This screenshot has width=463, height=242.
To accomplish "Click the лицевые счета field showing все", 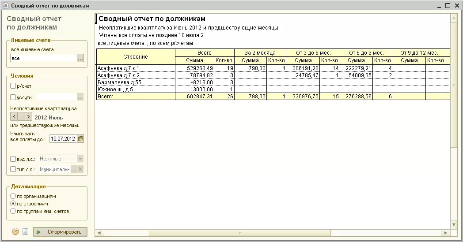I will coord(44,58).
